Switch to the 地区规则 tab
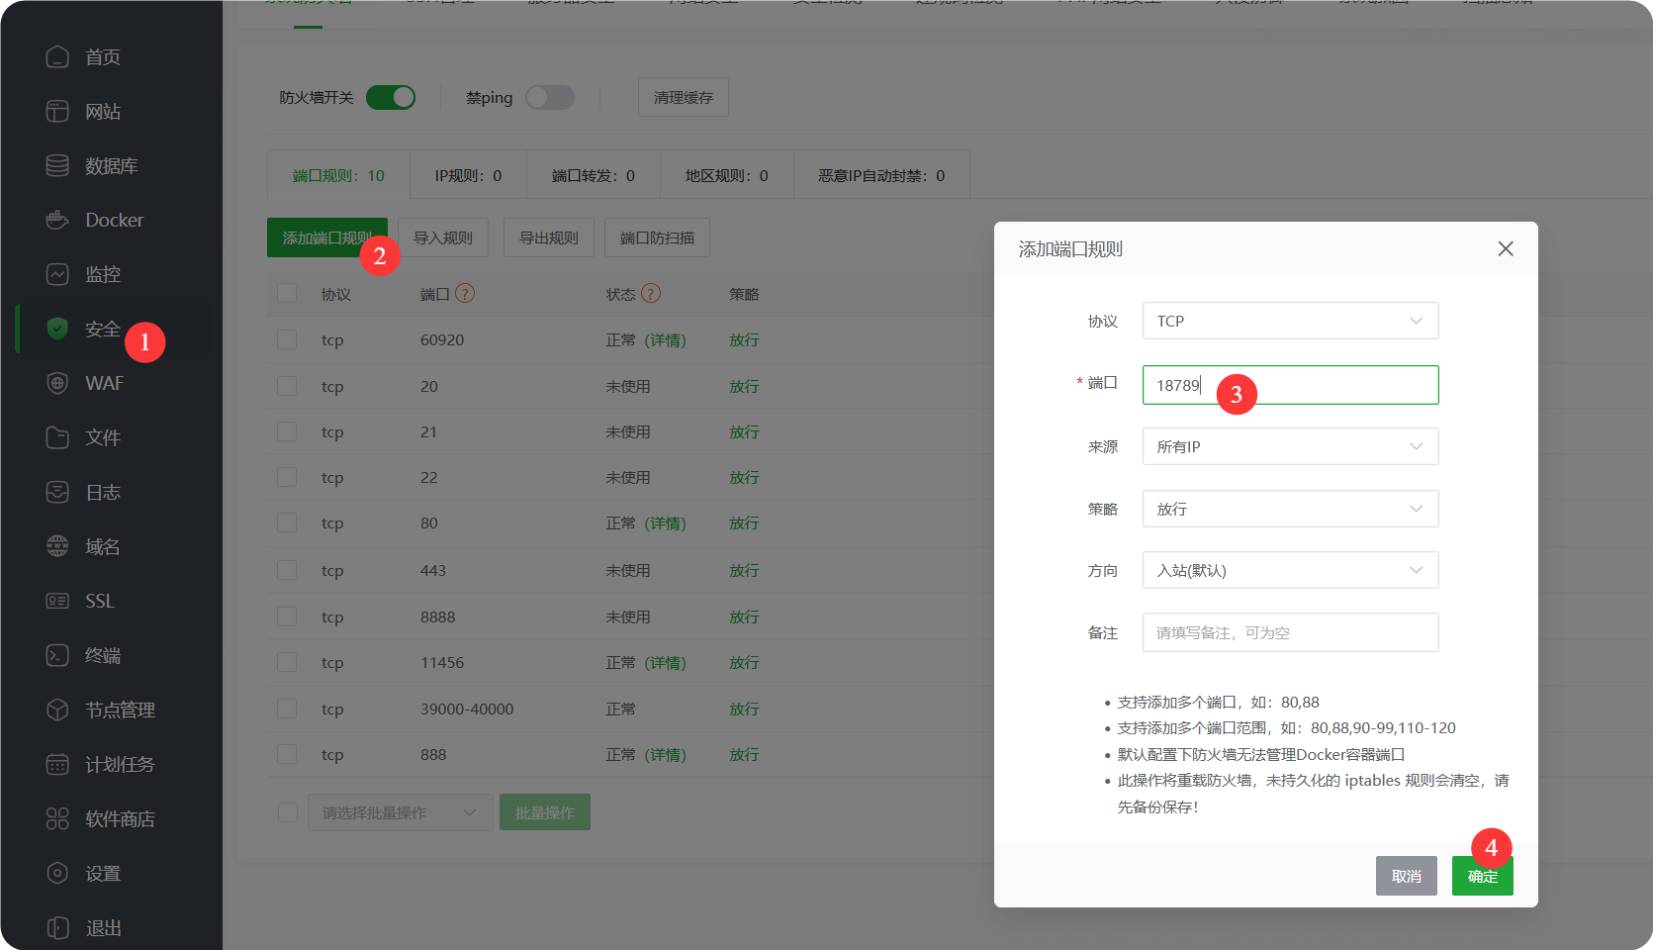 (x=726, y=175)
